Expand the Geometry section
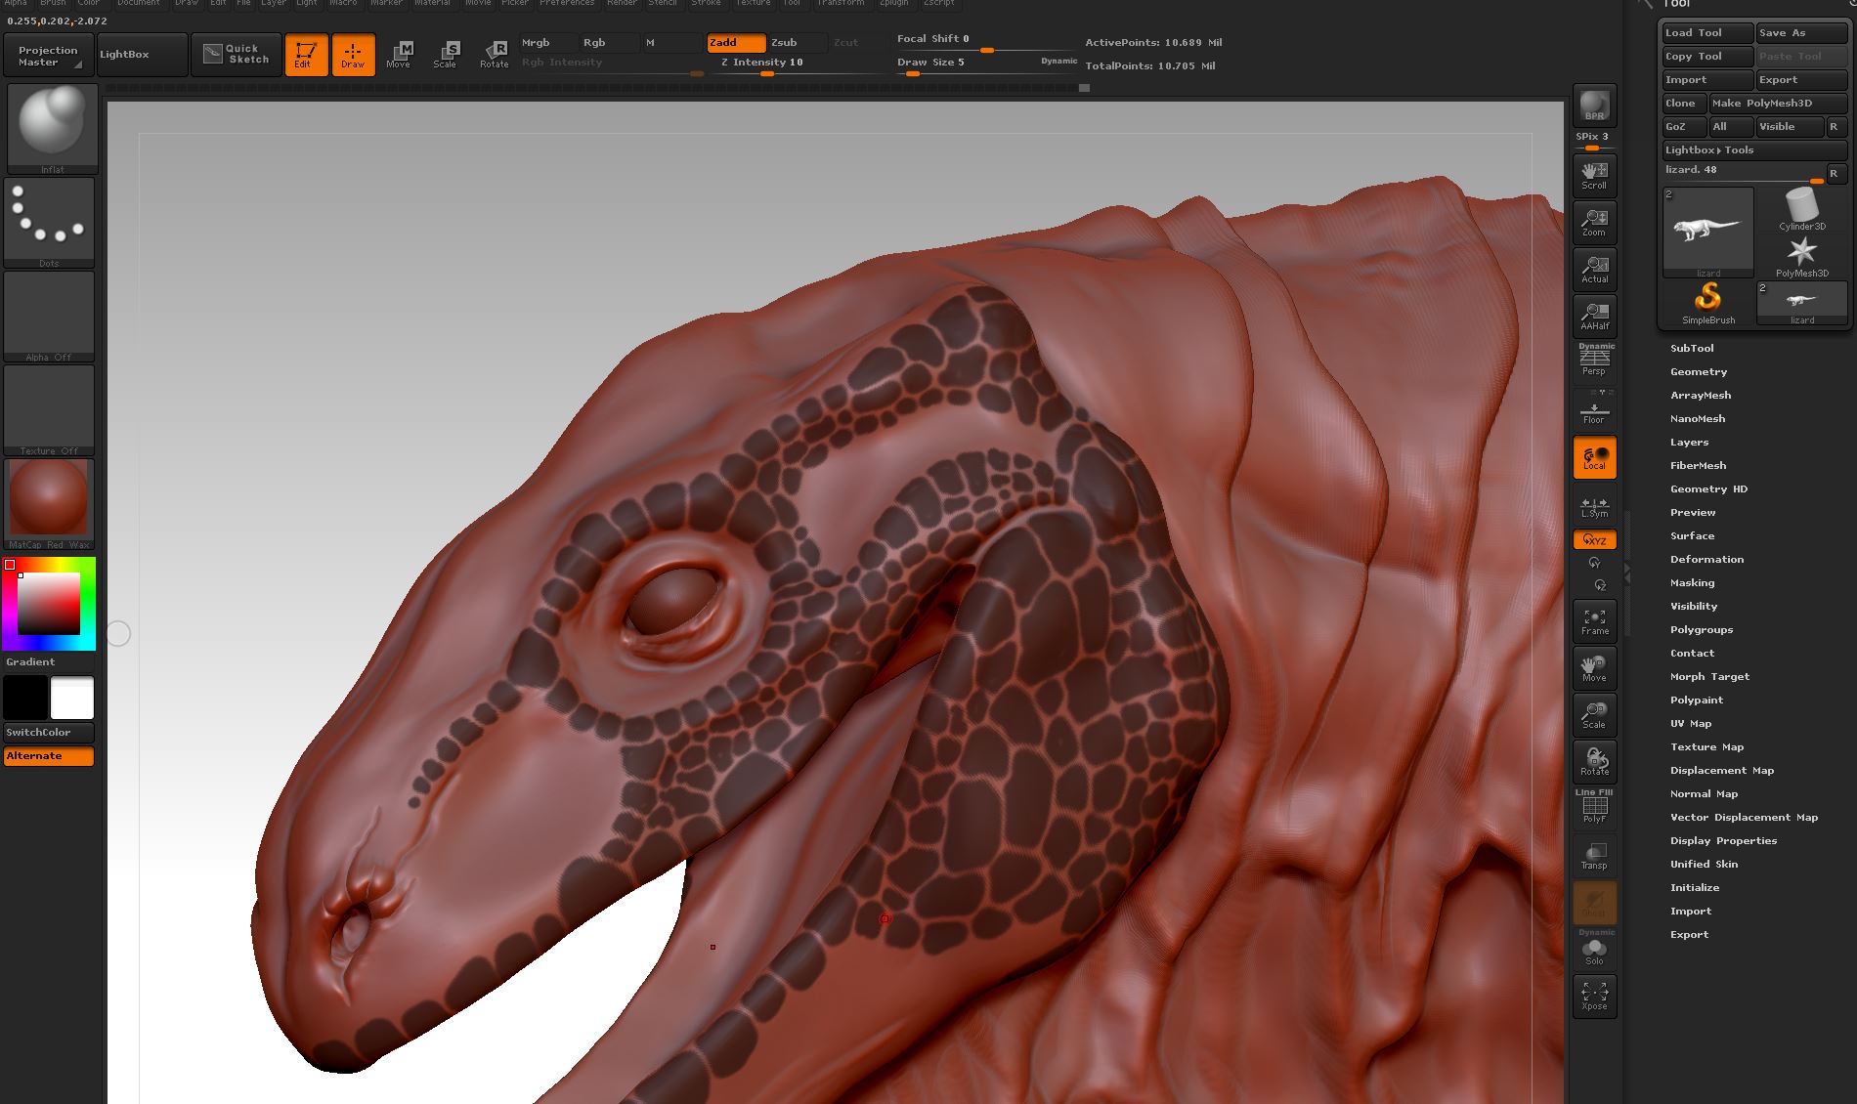Viewport: 1857px width, 1104px height. coord(1699,372)
